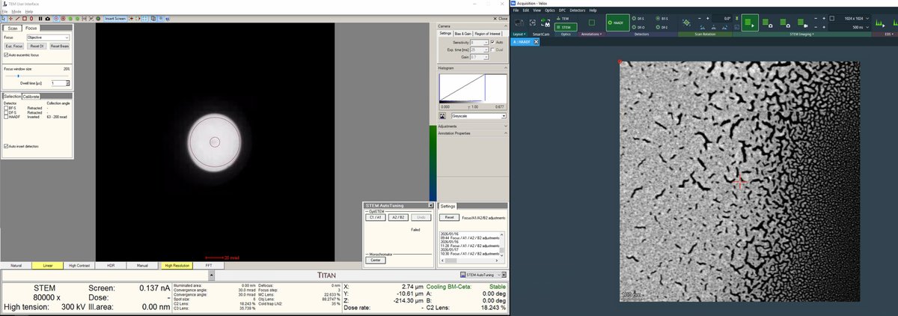Click the SmartCam binoculars icon in Velox
The image size is (898, 316).
pos(545,22)
